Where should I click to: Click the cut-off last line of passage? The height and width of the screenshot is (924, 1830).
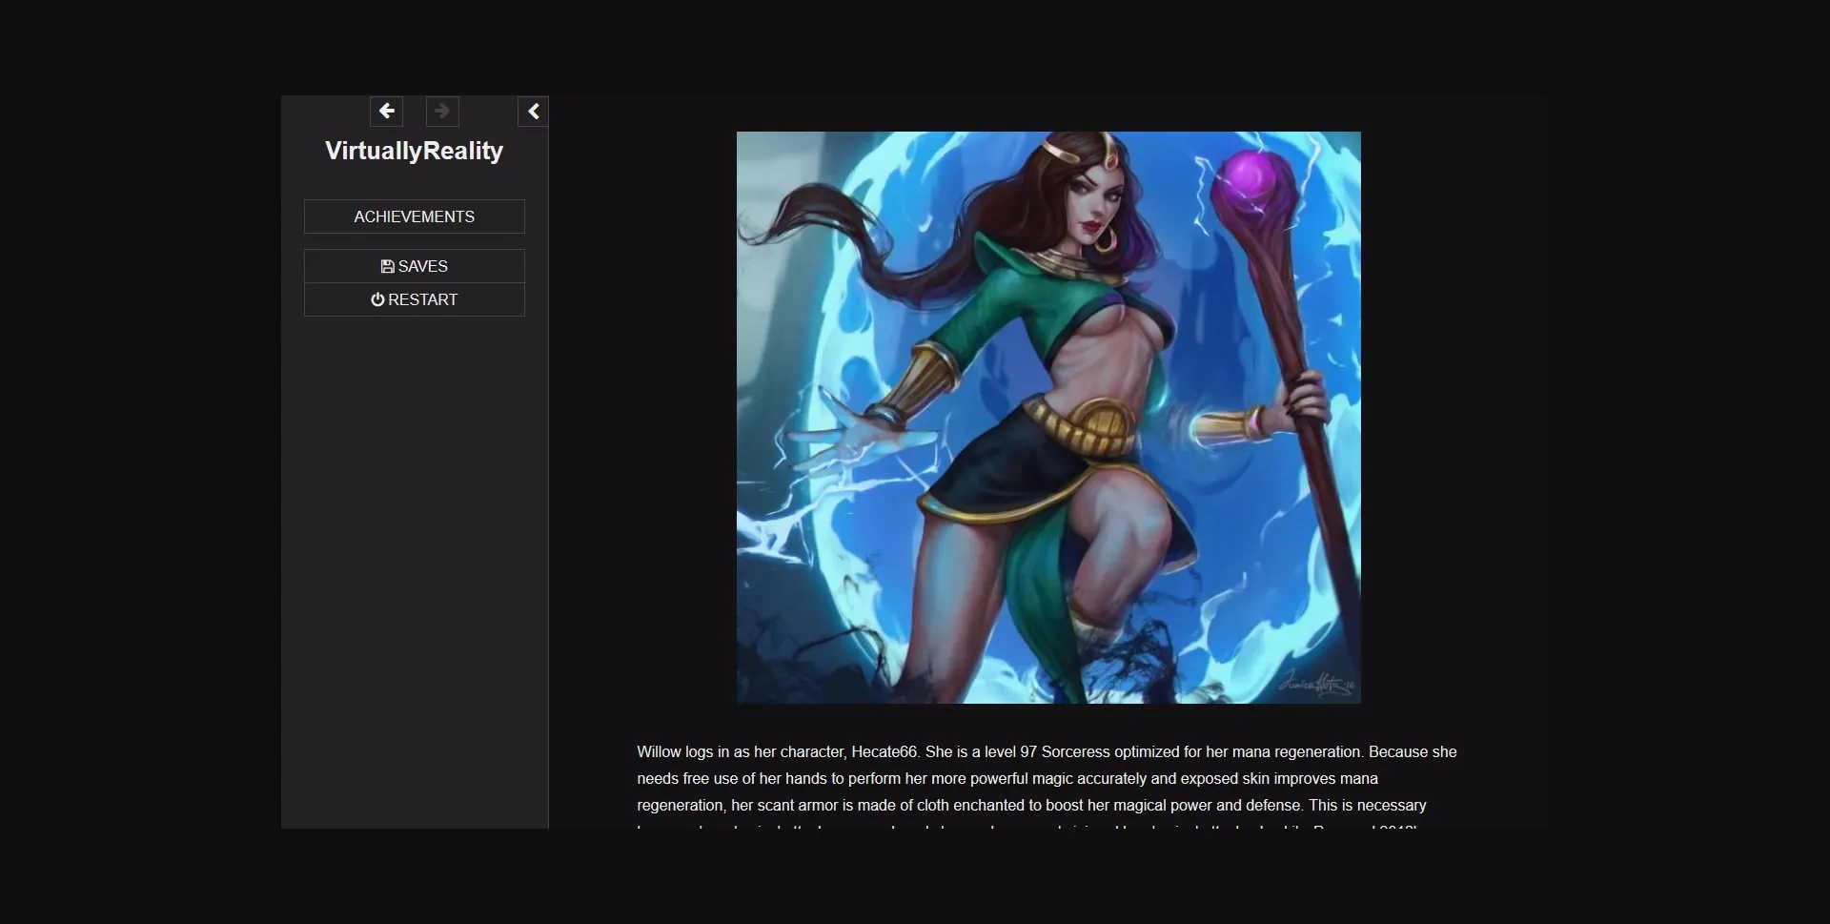pos(1027,826)
